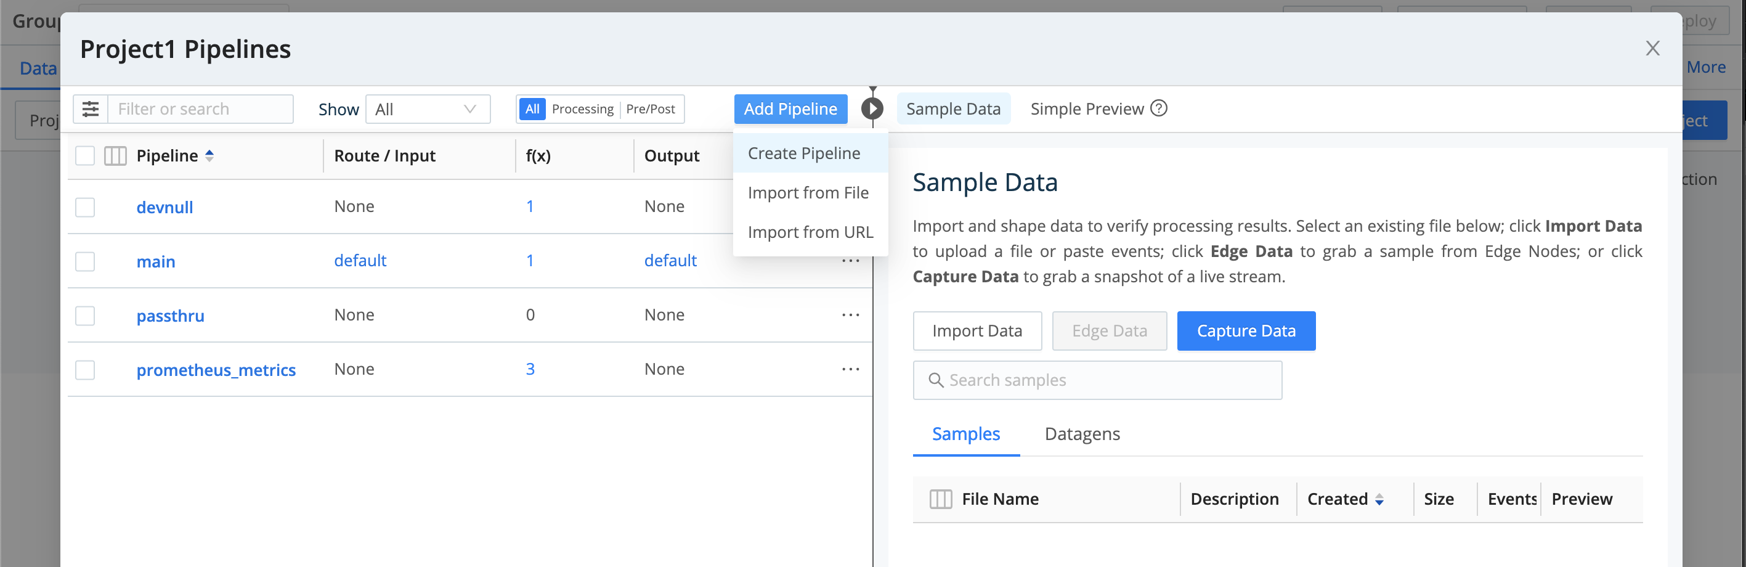Open the options ellipsis for main pipeline
1746x567 pixels.
[850, 259]
